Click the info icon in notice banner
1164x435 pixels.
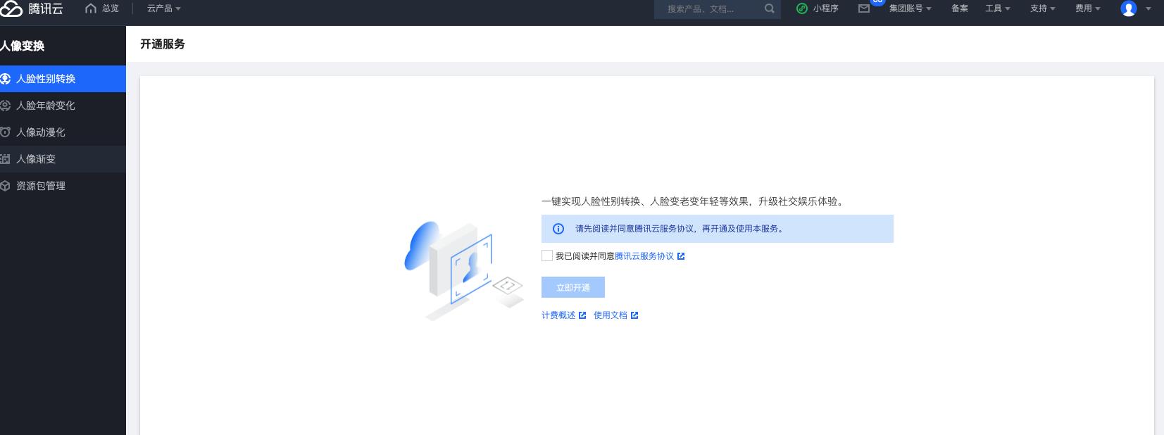tap(558, 229)
